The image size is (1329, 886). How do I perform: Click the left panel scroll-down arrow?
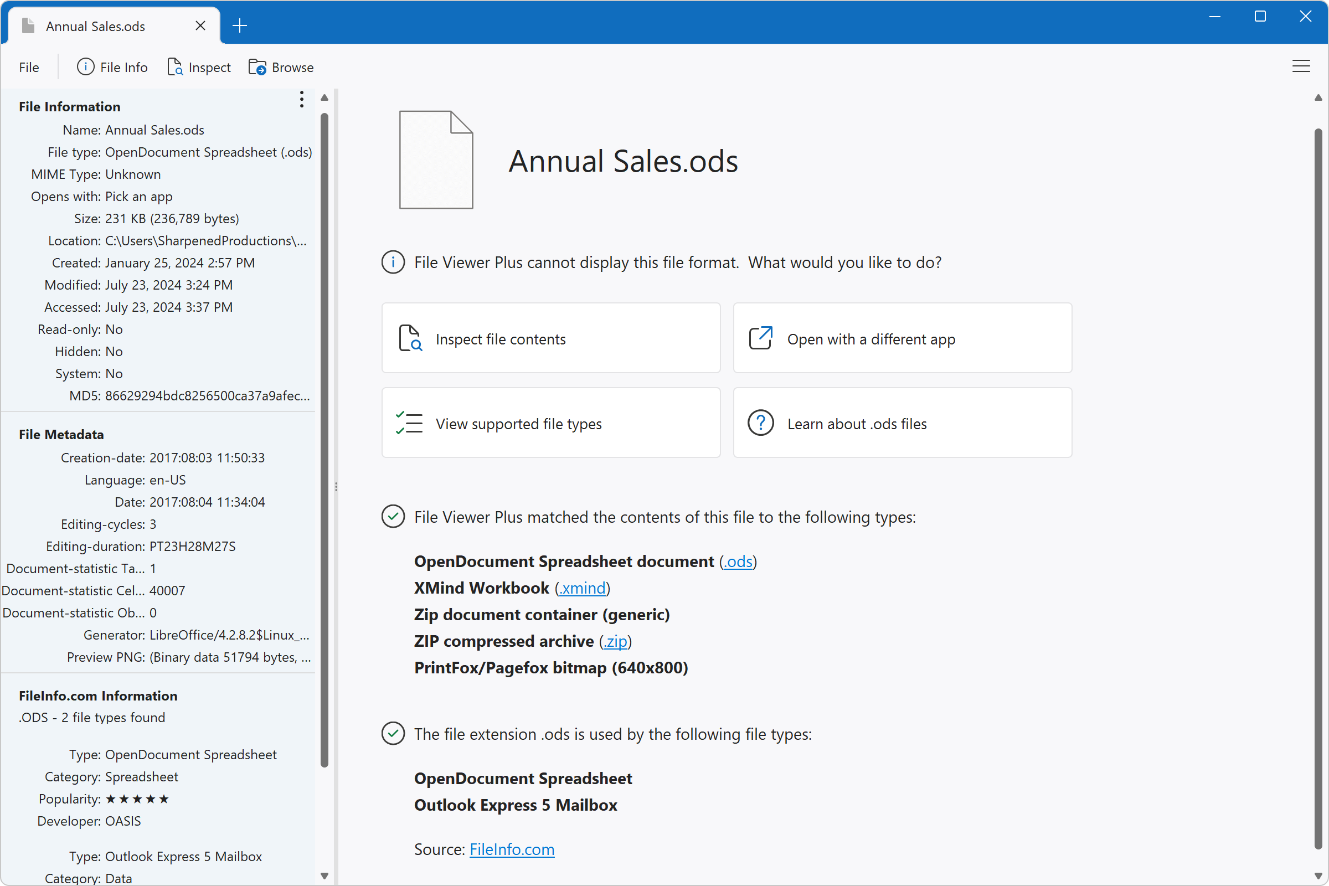coord(324,876)
